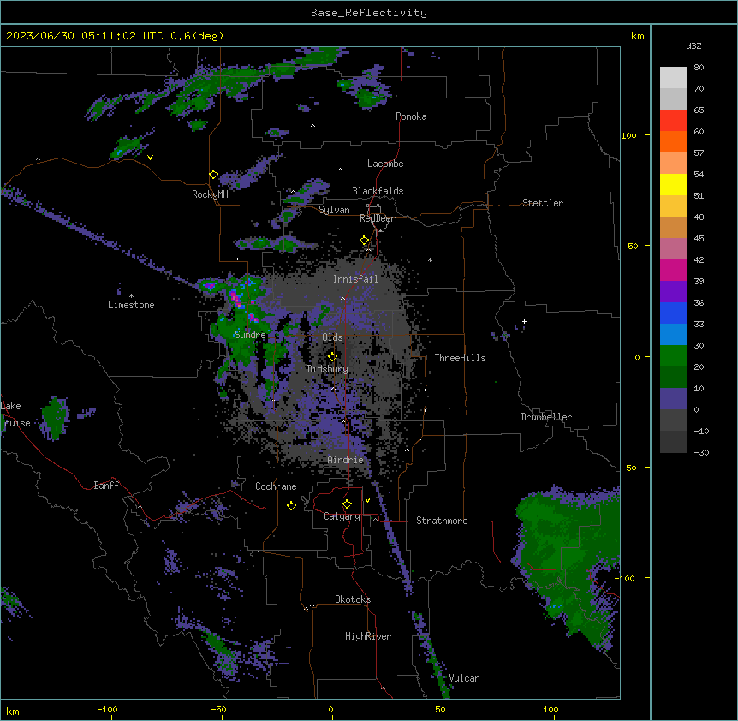Click the Lake Louise label

coord(15,414)
